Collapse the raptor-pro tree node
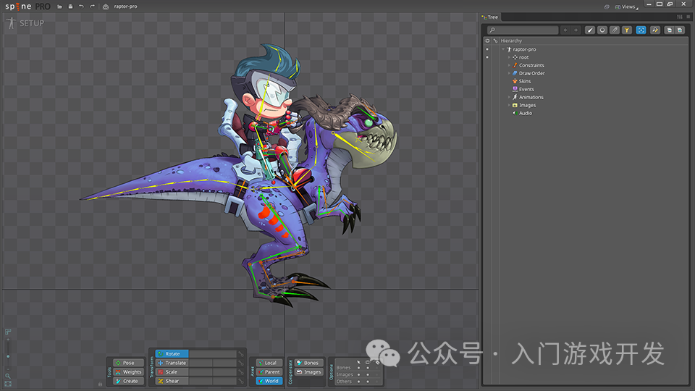695x391 pixels. 503,49
